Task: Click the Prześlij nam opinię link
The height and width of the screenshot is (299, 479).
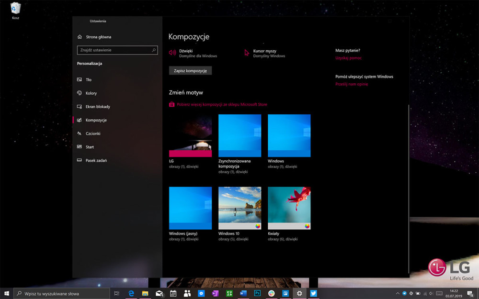Action: (x=352, y=84)
